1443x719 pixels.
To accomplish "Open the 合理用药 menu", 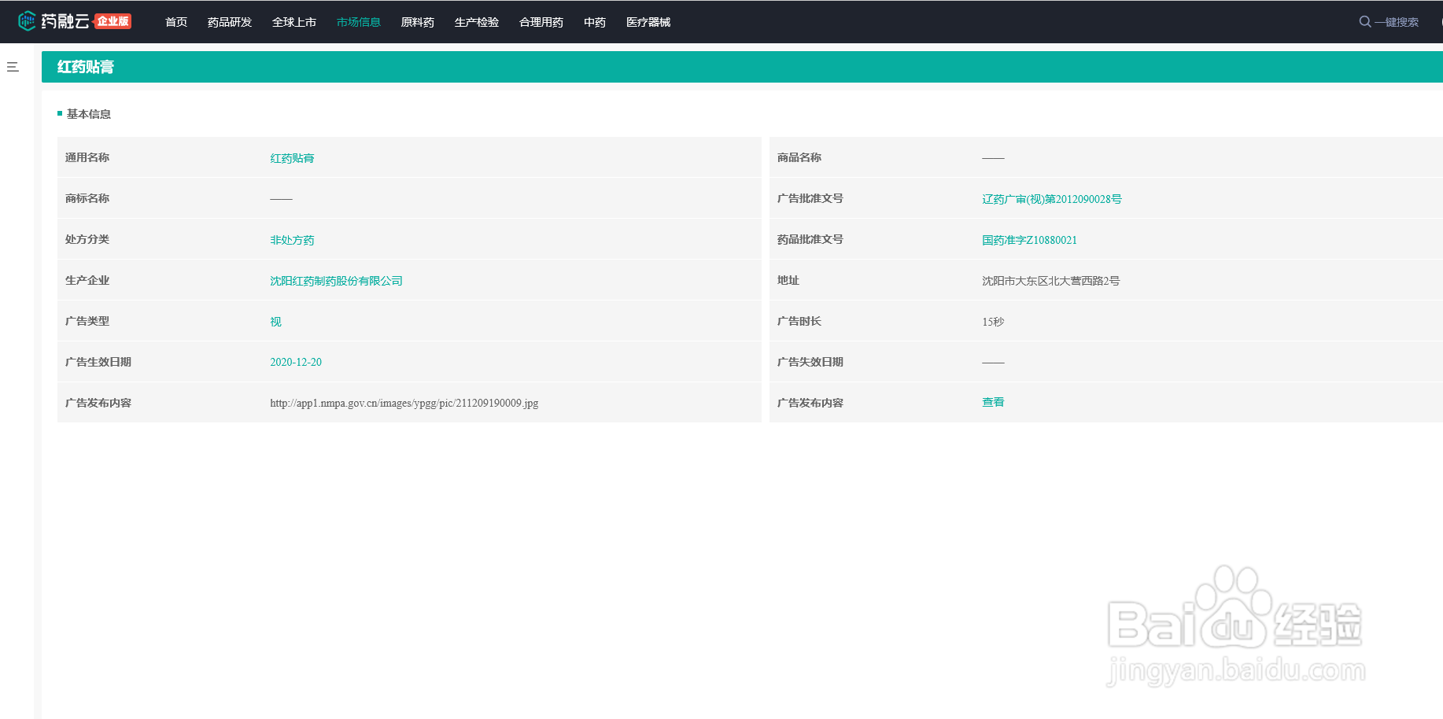I will 541,22.
